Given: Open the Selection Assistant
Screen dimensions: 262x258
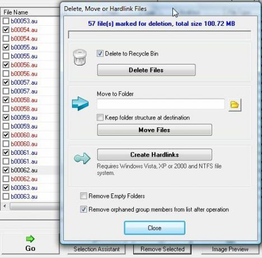Looking at the screenshot, I should coord(96,249).
